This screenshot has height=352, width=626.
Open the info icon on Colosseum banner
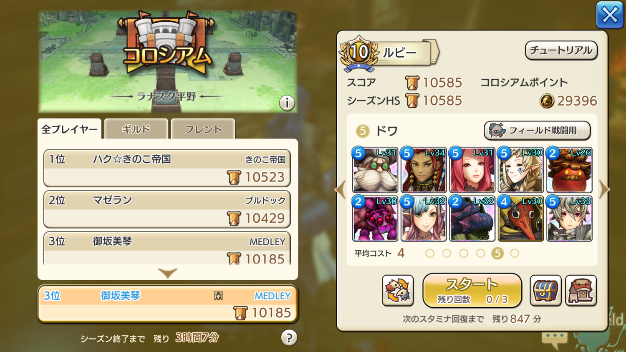pyautogui.click(x=287, y=103)
